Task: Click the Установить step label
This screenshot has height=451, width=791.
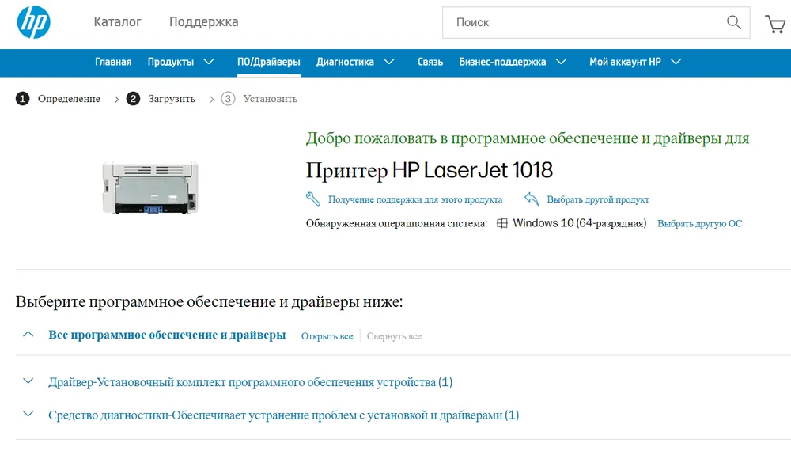Action: point(270,98)
